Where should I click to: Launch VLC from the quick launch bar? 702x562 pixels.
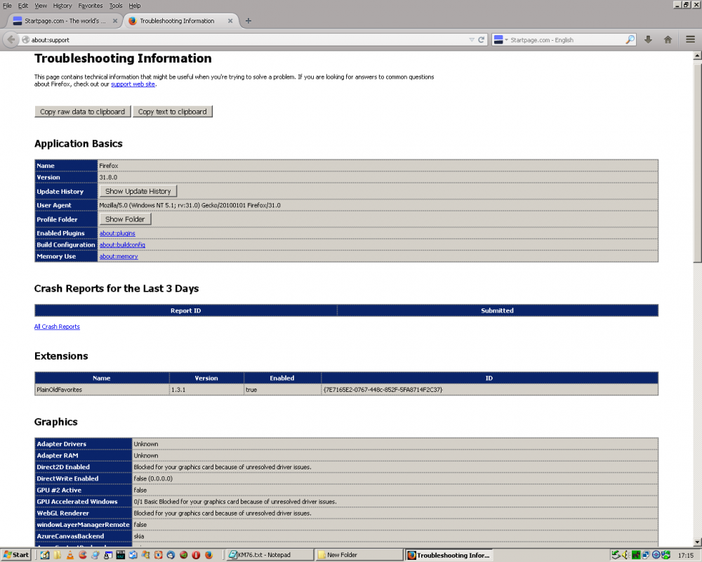tap(69, 555)
